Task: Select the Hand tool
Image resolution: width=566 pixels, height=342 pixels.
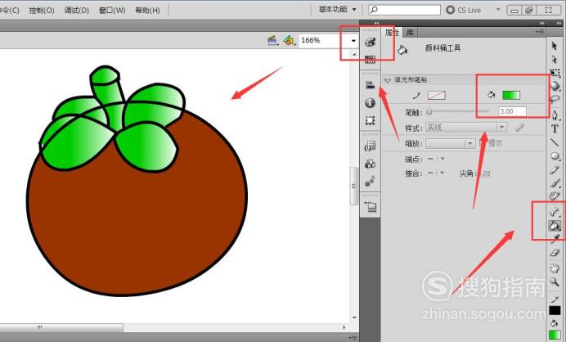Action: [555, 268]
